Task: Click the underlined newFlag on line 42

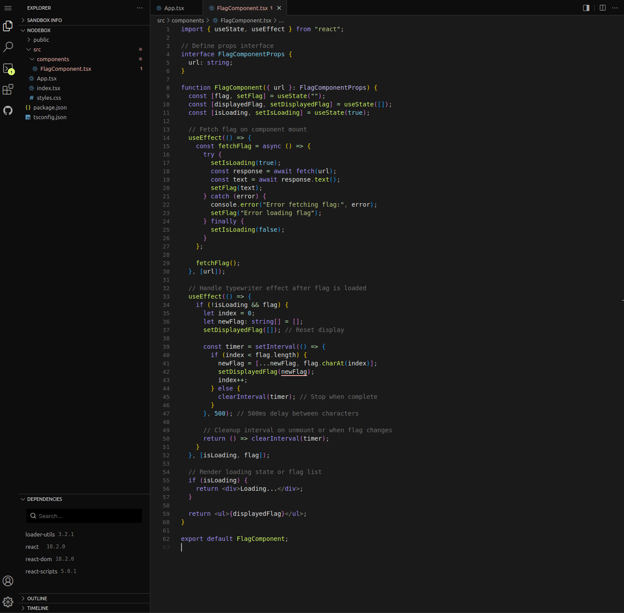Action: (x=294, y=372)
